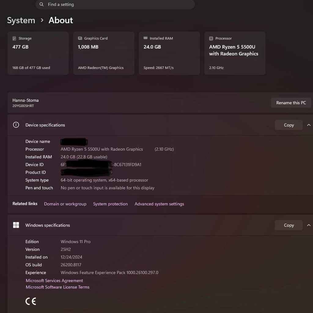Viewport: 313px width, 313px height.
Task: Click the 168 GB of 477 GB used text
Action: [x=31, y=68]
